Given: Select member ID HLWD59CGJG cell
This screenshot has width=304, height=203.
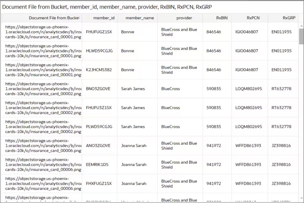Looking at the screenshot, I should (99, 51).
